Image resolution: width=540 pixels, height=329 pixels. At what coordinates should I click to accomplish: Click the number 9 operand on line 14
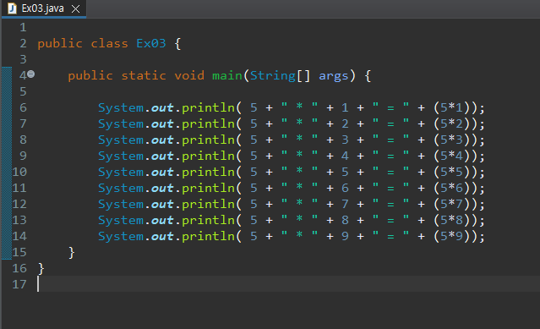(x=345, y=236)
